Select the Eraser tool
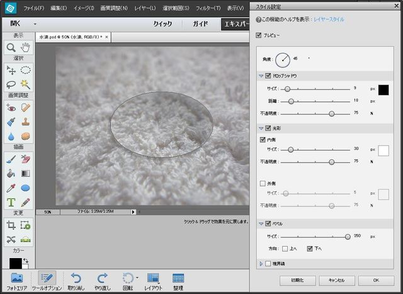The width and height of the screenshot is (403, 294). click(25, 159)
